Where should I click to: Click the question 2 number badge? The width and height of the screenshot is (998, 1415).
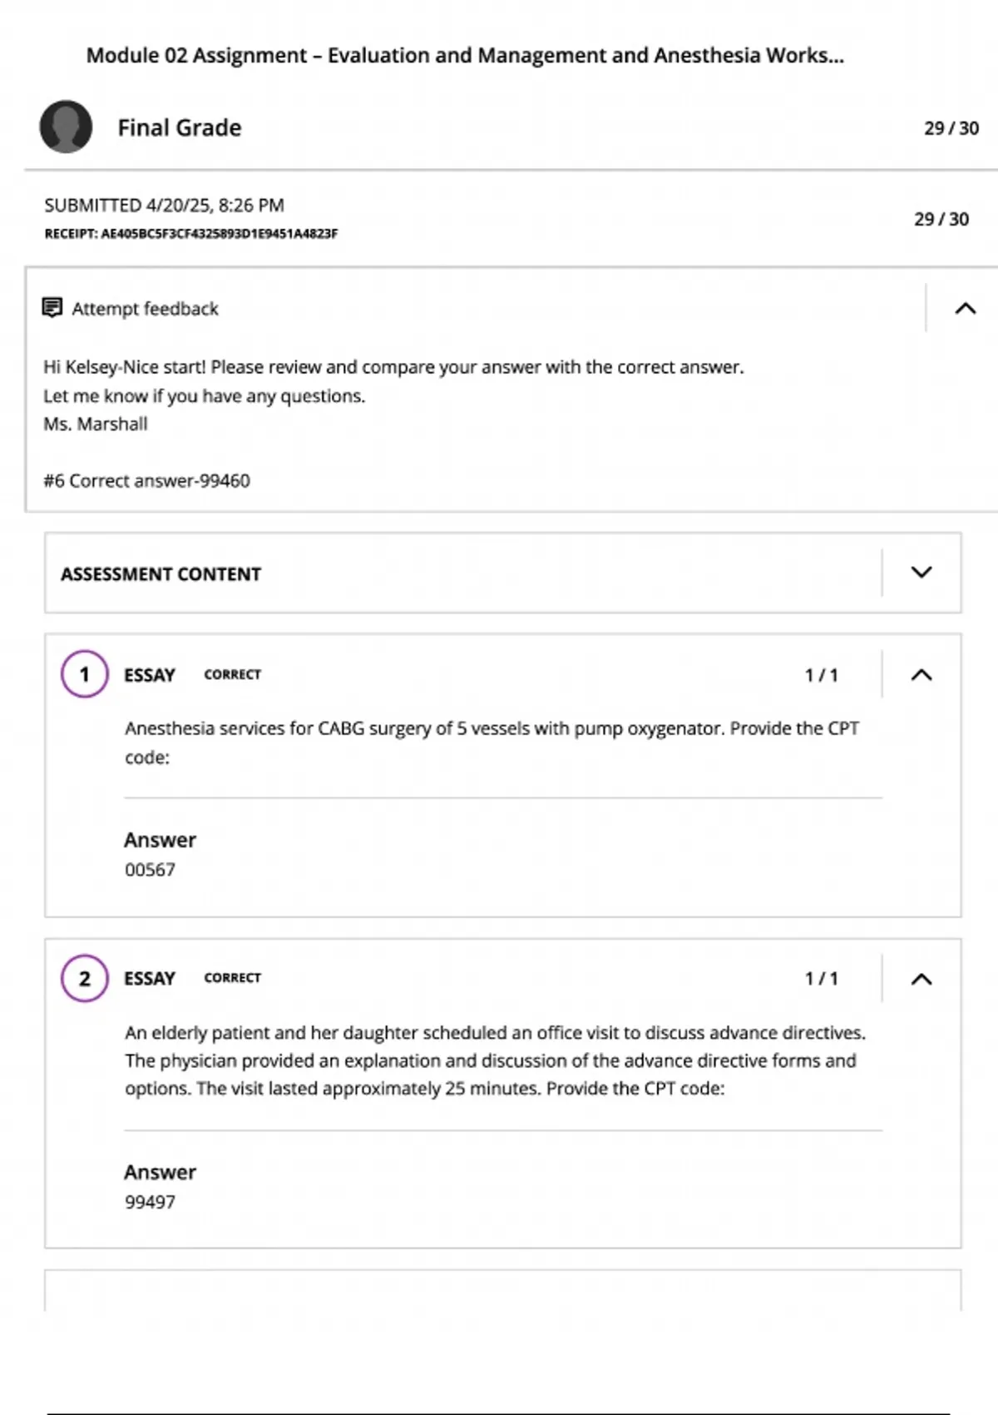point(84,978)
